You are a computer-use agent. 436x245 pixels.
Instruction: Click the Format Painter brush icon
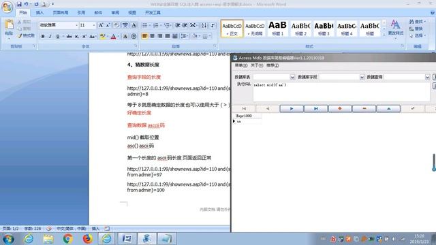click(20, 35)
